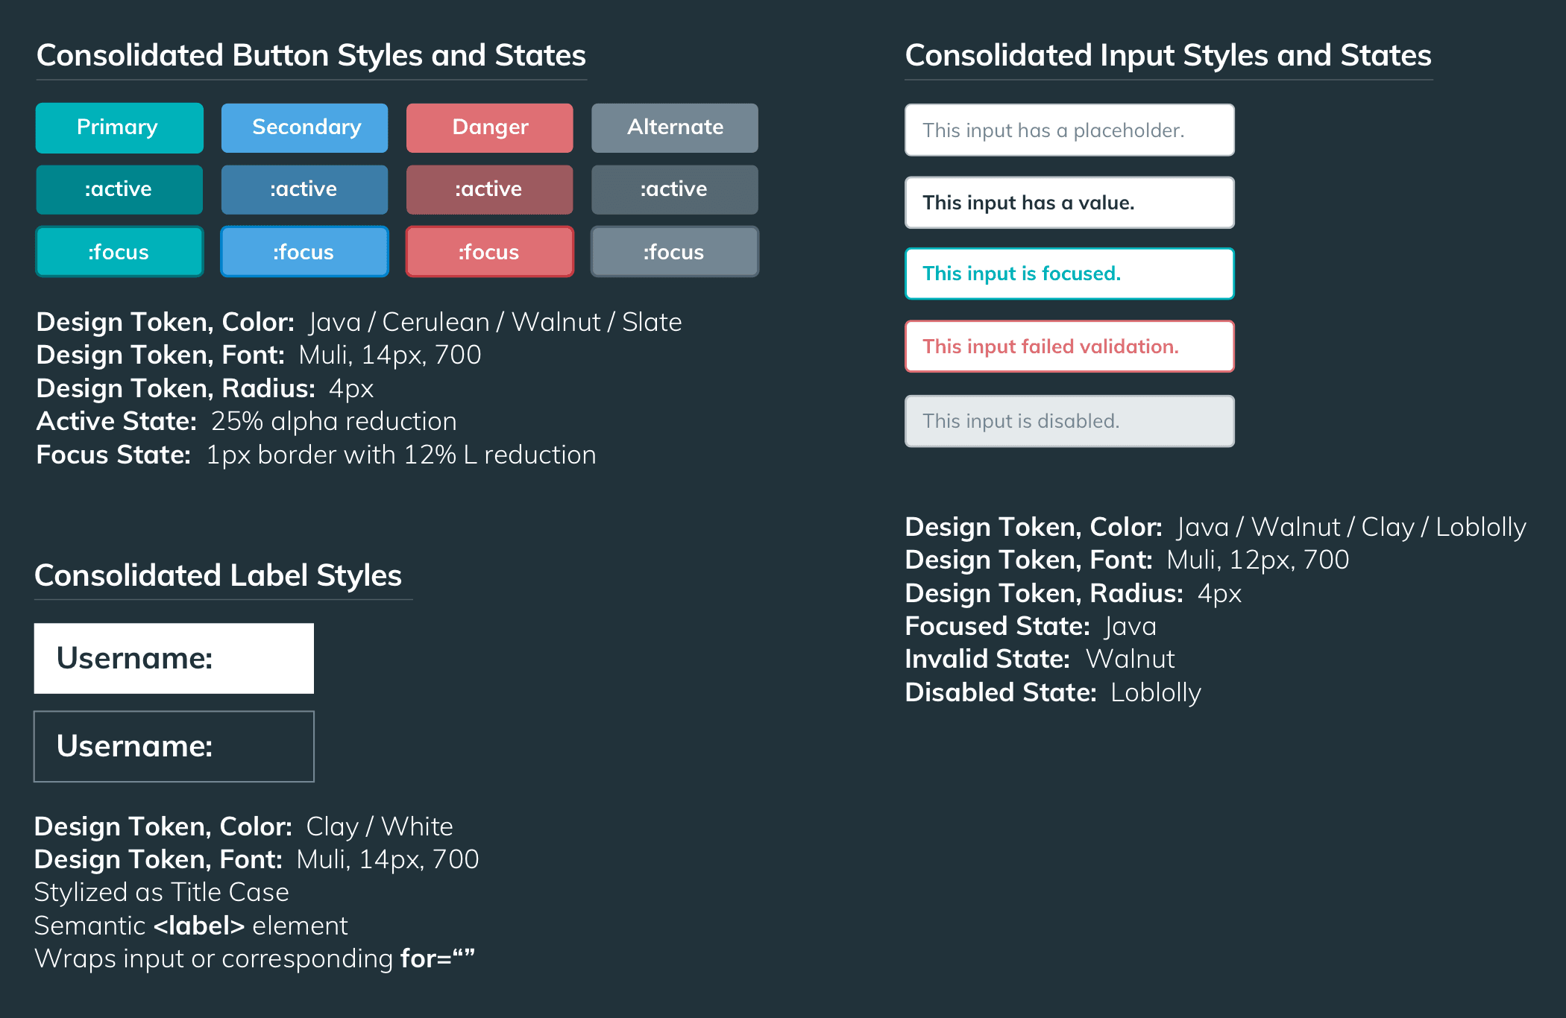Focus the input that has a value

pyautogui.click(x=1069, y=203)
